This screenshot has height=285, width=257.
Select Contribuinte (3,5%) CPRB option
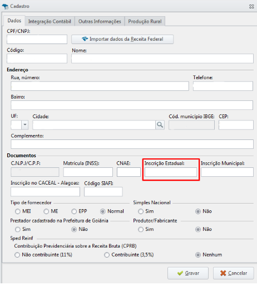point(107,255)
